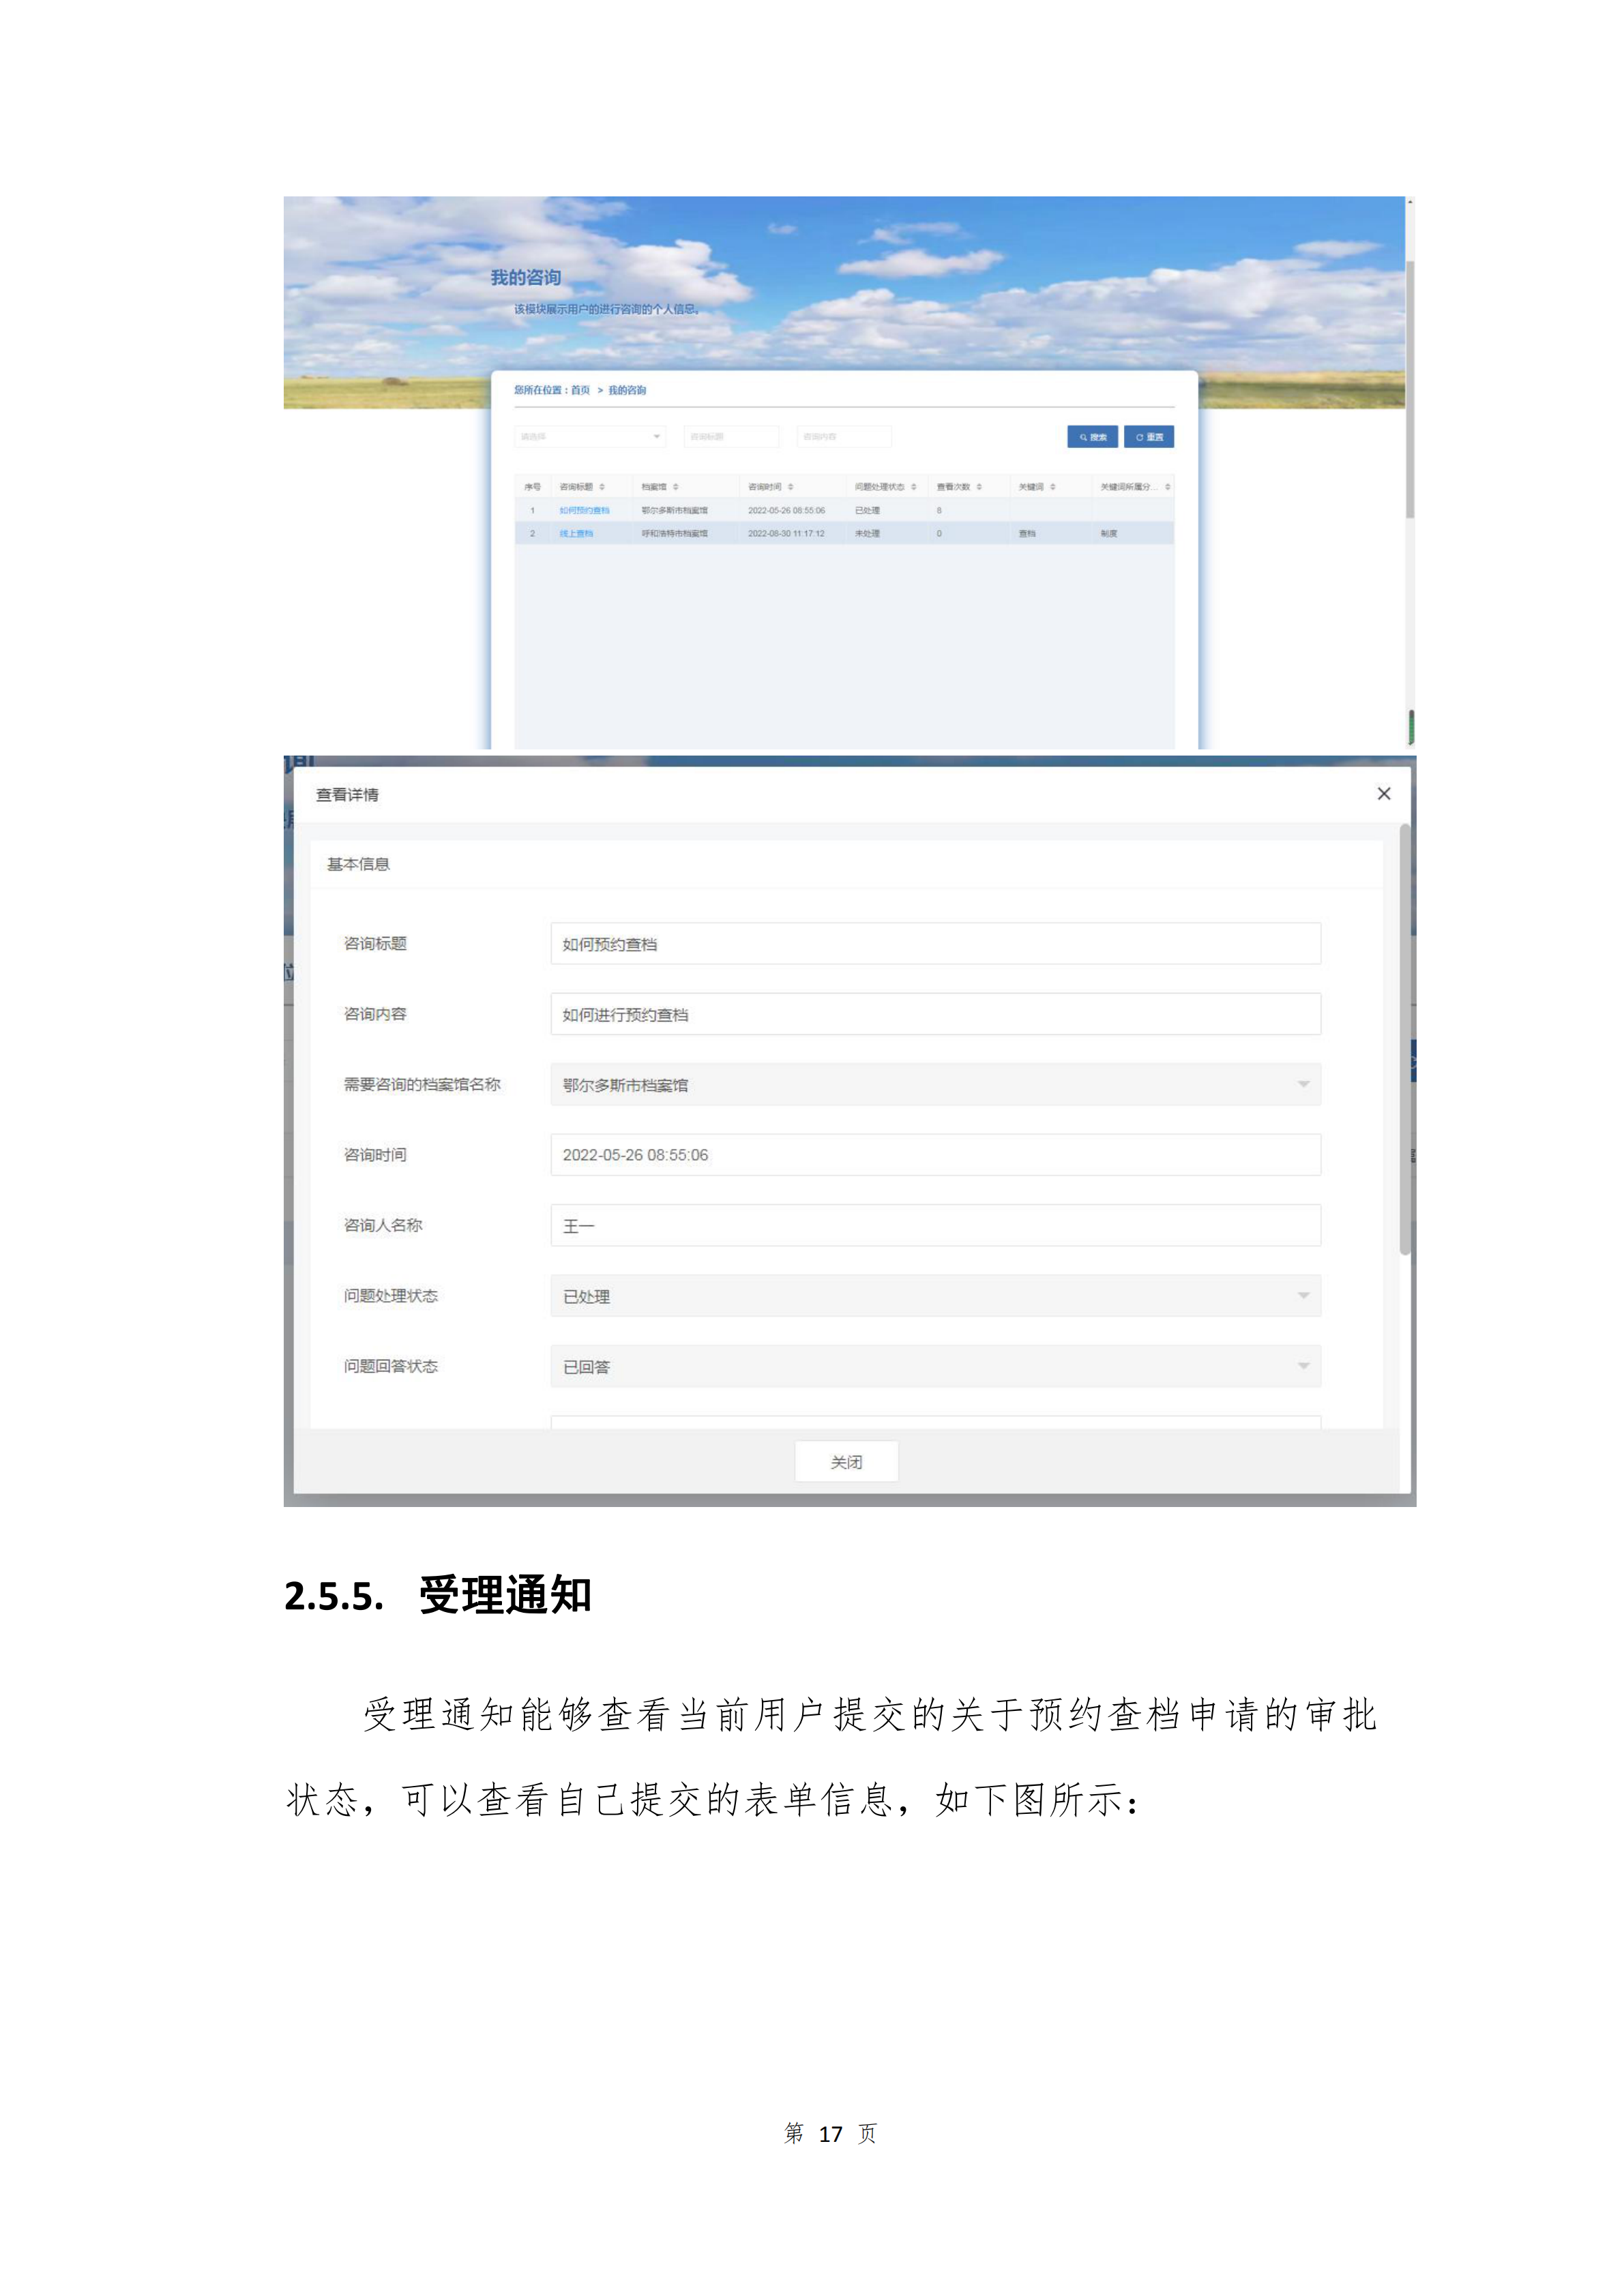Click the 咨询人名称 field showing 王一

coord(935,1225)
